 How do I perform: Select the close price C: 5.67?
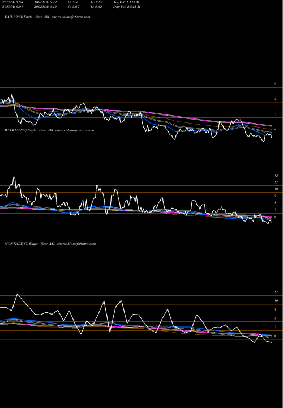click(74, 7)
